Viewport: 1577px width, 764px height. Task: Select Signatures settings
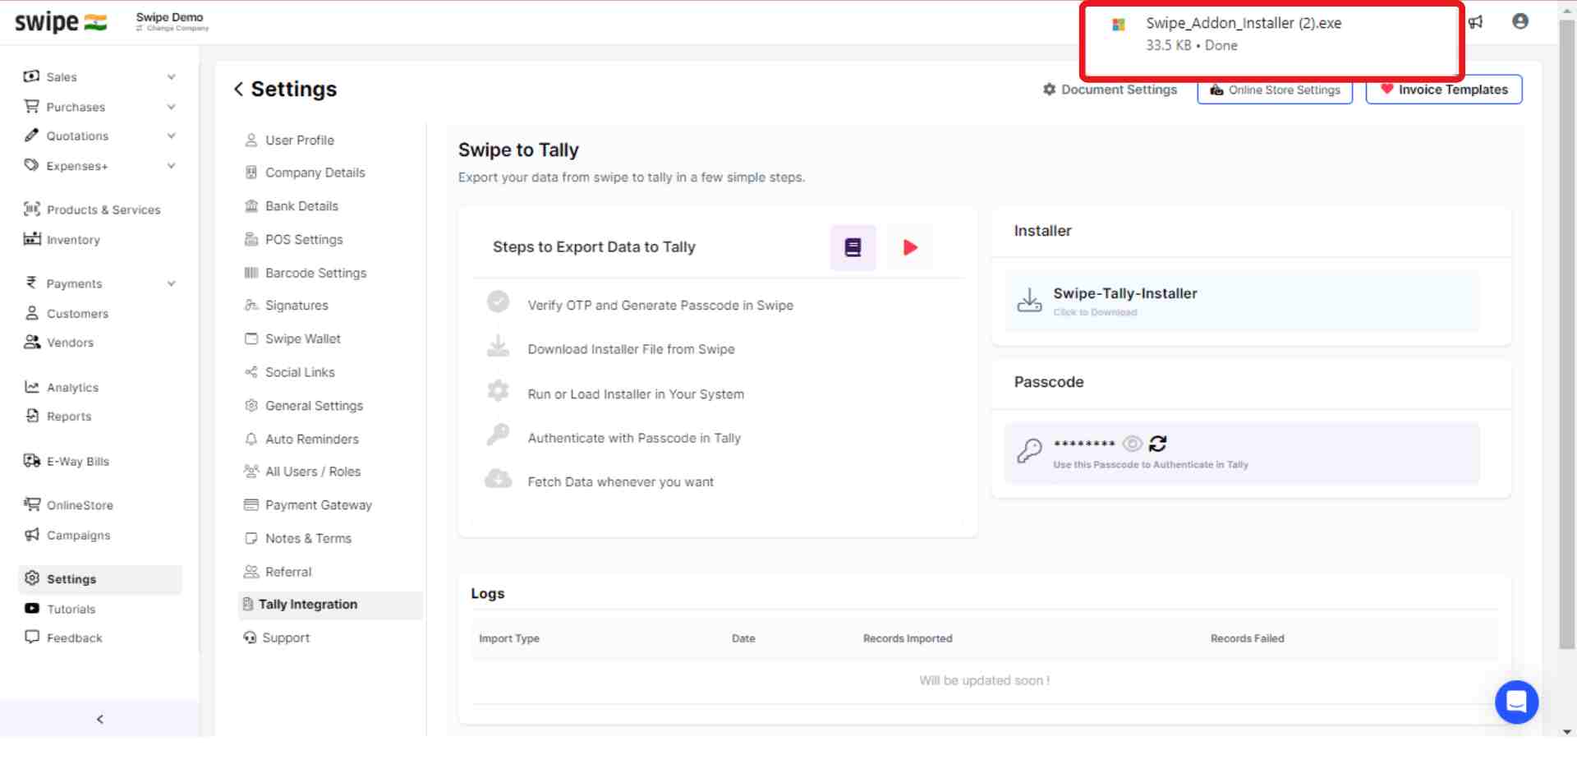(287, 306)
